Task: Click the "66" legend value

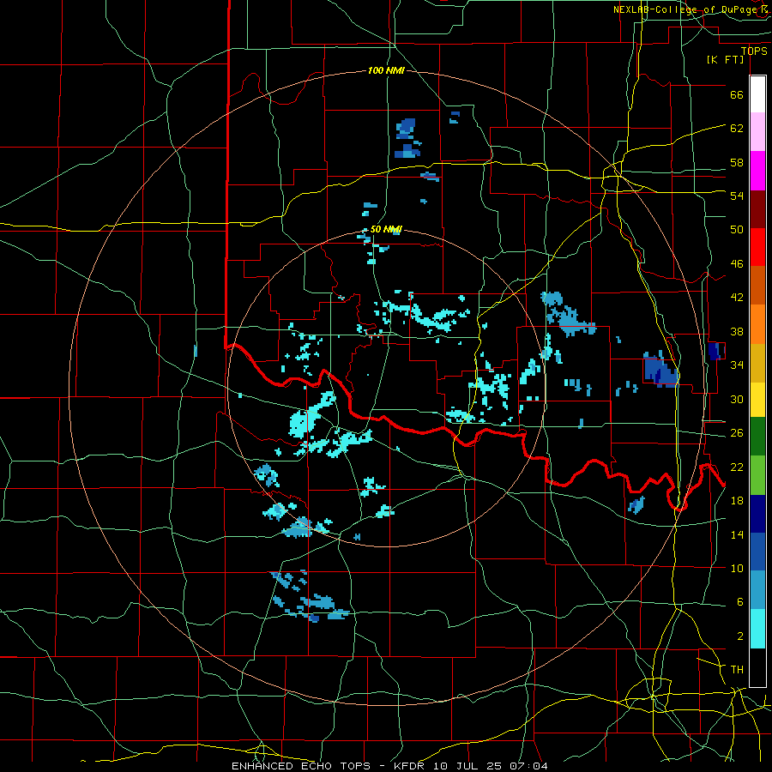Action: (x=737, y=94)
